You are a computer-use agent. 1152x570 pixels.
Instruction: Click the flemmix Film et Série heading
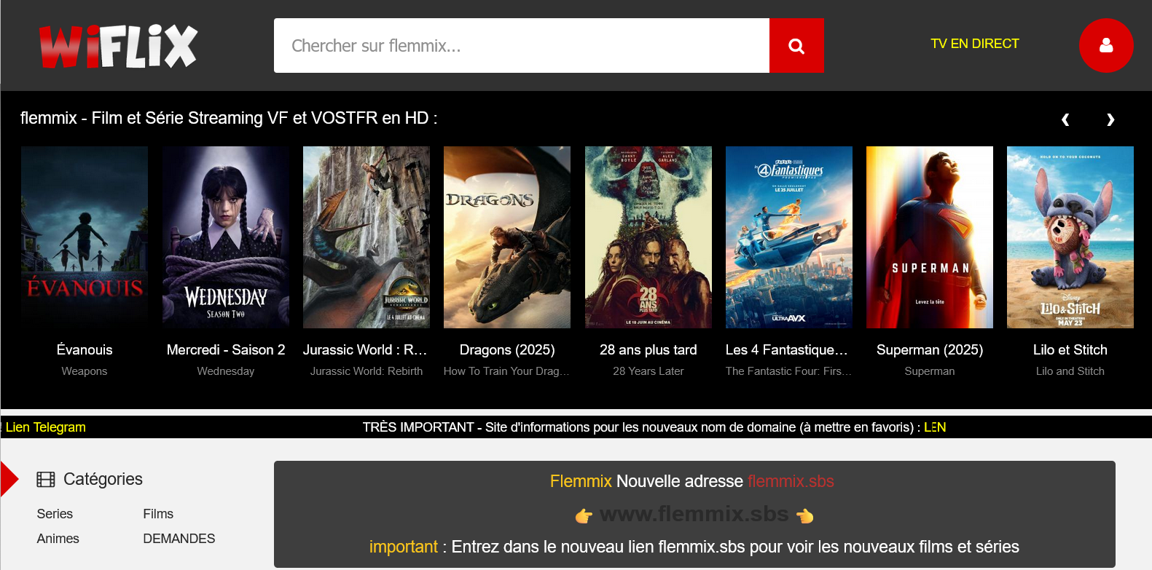click(x=229, y=118)
